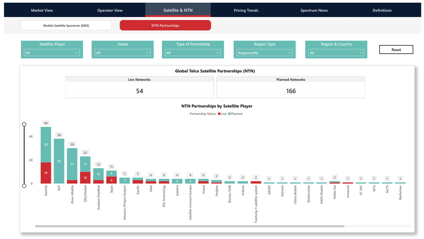Click Skylo's teal Planned segment (5)
This screenshot has width=424, height=239.
(112, 174)
